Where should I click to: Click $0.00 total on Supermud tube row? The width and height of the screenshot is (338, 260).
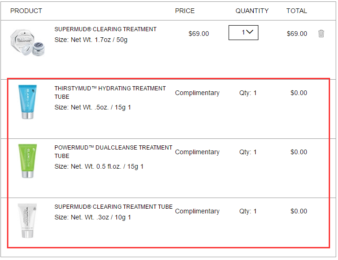pos(299,211)
